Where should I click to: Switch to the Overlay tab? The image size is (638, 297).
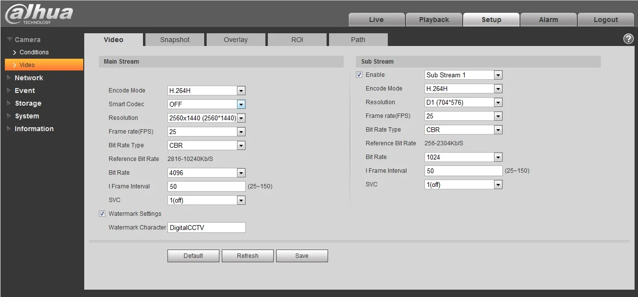tap(236, 40)
